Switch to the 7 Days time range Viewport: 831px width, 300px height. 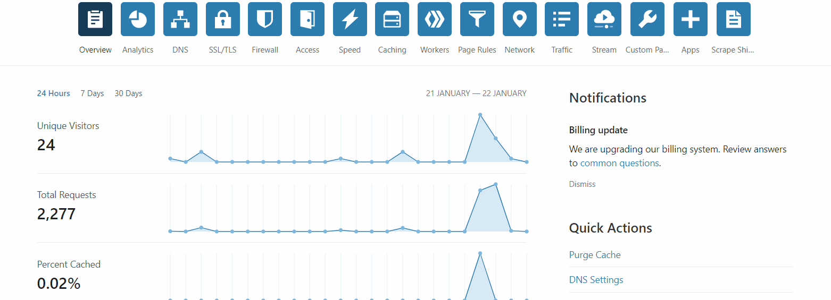click(92, 93)
